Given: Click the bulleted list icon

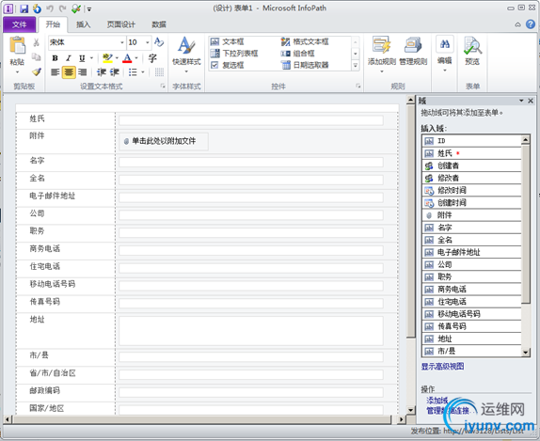Looking at the screenshot, I should (133, 72).
